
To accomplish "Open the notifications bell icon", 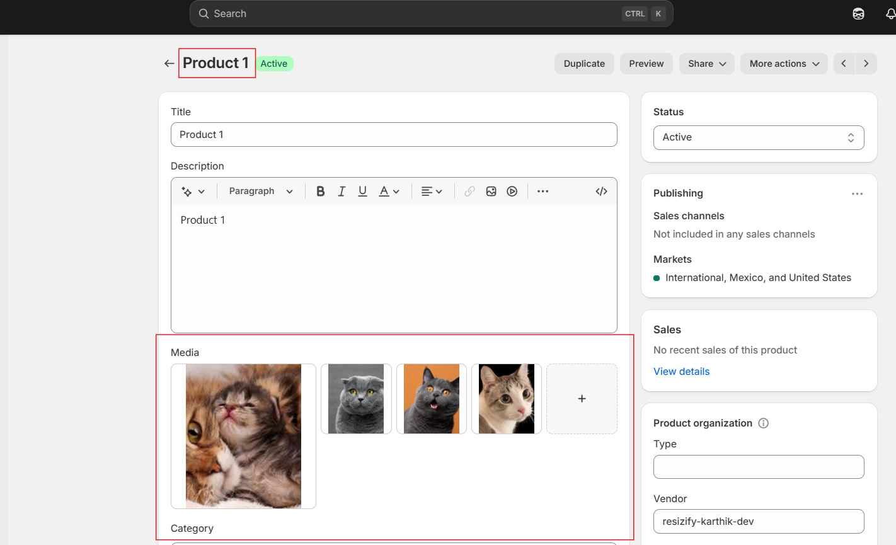I will coord(890,13).
